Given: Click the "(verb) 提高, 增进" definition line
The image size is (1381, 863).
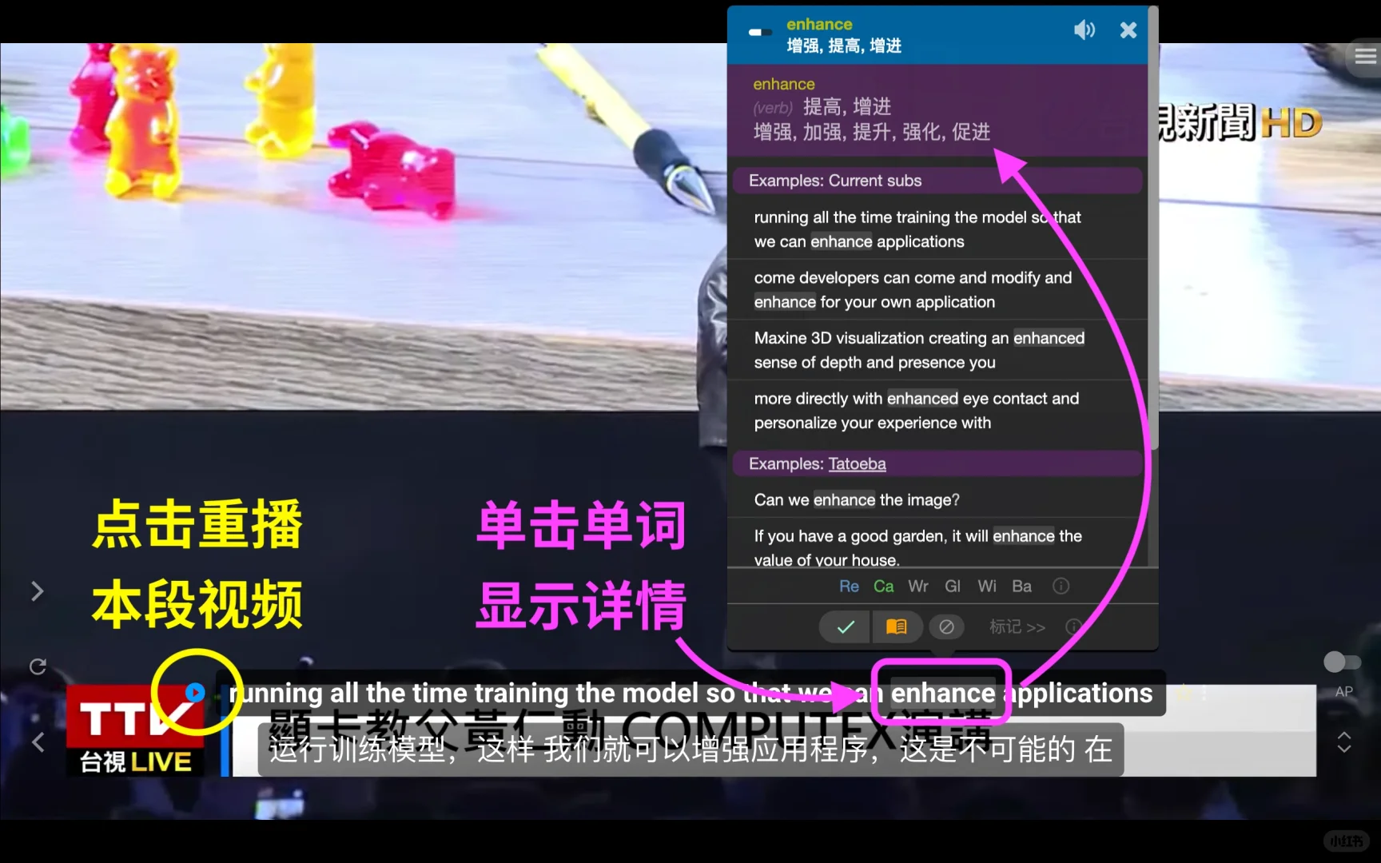Looking at the screenshot, I should (x=822, y=107).
